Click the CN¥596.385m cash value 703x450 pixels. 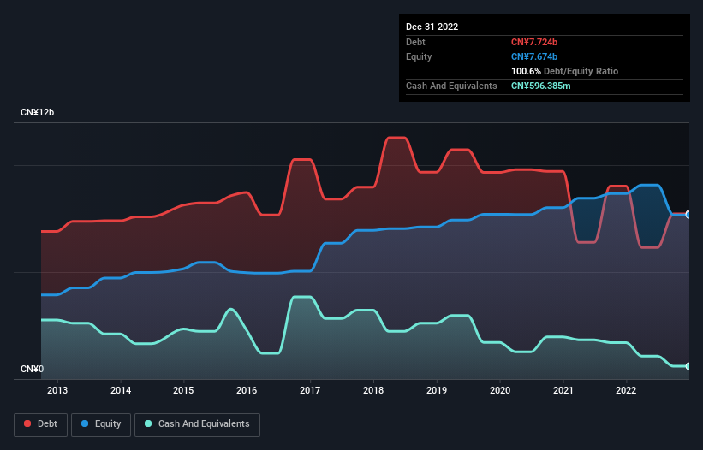click(x=541, y=86)
